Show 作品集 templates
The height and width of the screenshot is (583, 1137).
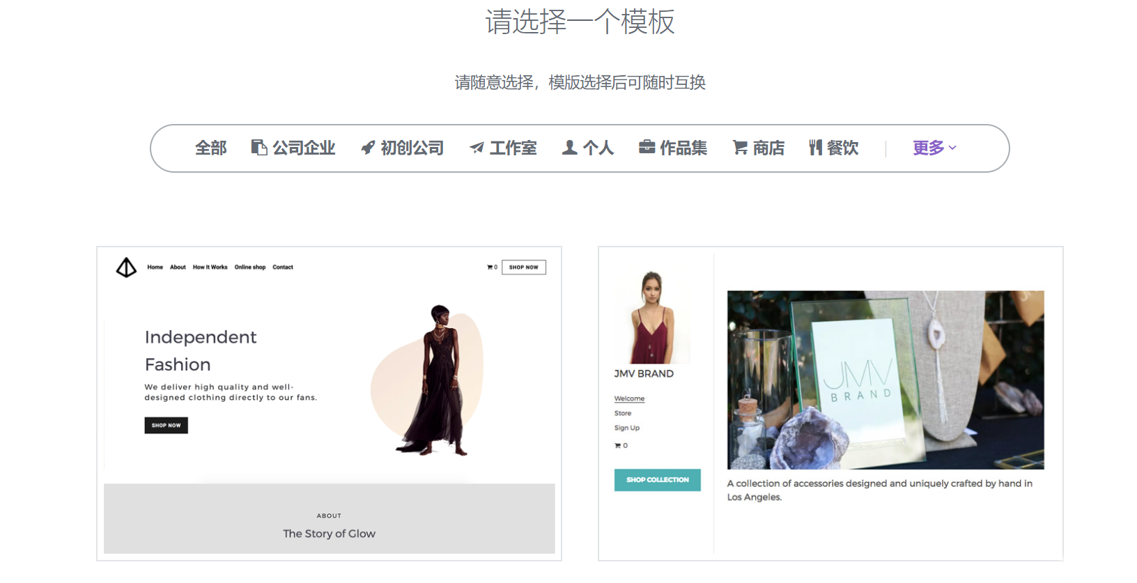pos(673,148)
